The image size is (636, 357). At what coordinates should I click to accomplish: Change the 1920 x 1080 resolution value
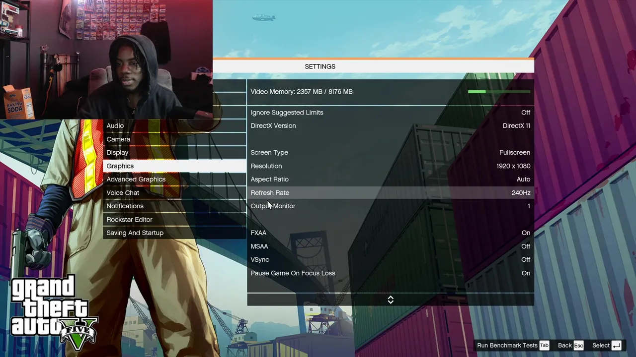point(513,166)
